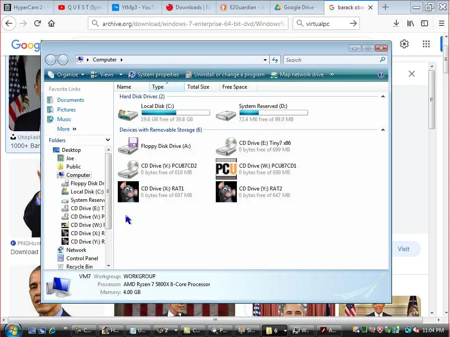Click Explorer back navigation button
This screenshot has height=337, width=450.
51,60
